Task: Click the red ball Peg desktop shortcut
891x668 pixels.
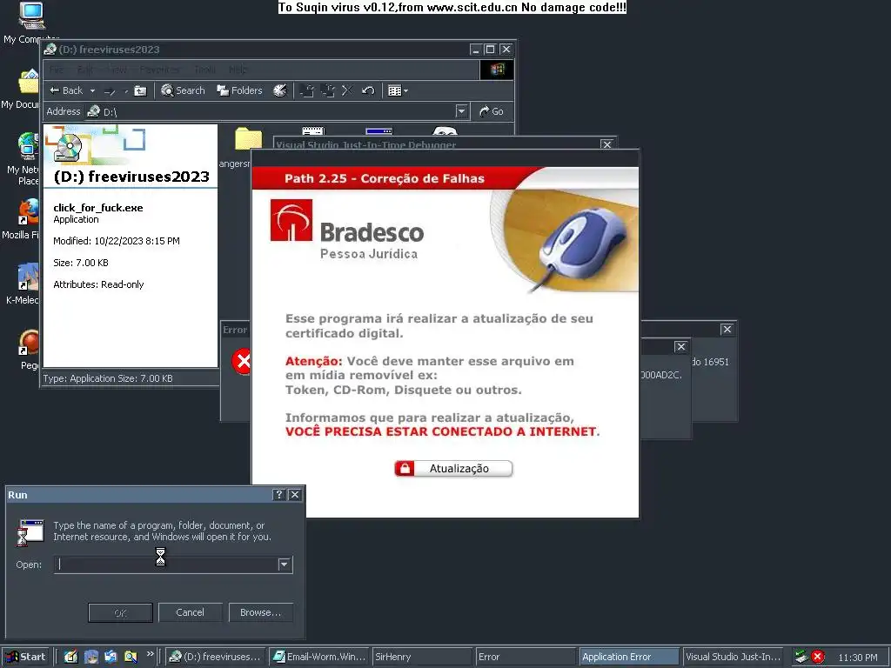Action: point(29,343)
